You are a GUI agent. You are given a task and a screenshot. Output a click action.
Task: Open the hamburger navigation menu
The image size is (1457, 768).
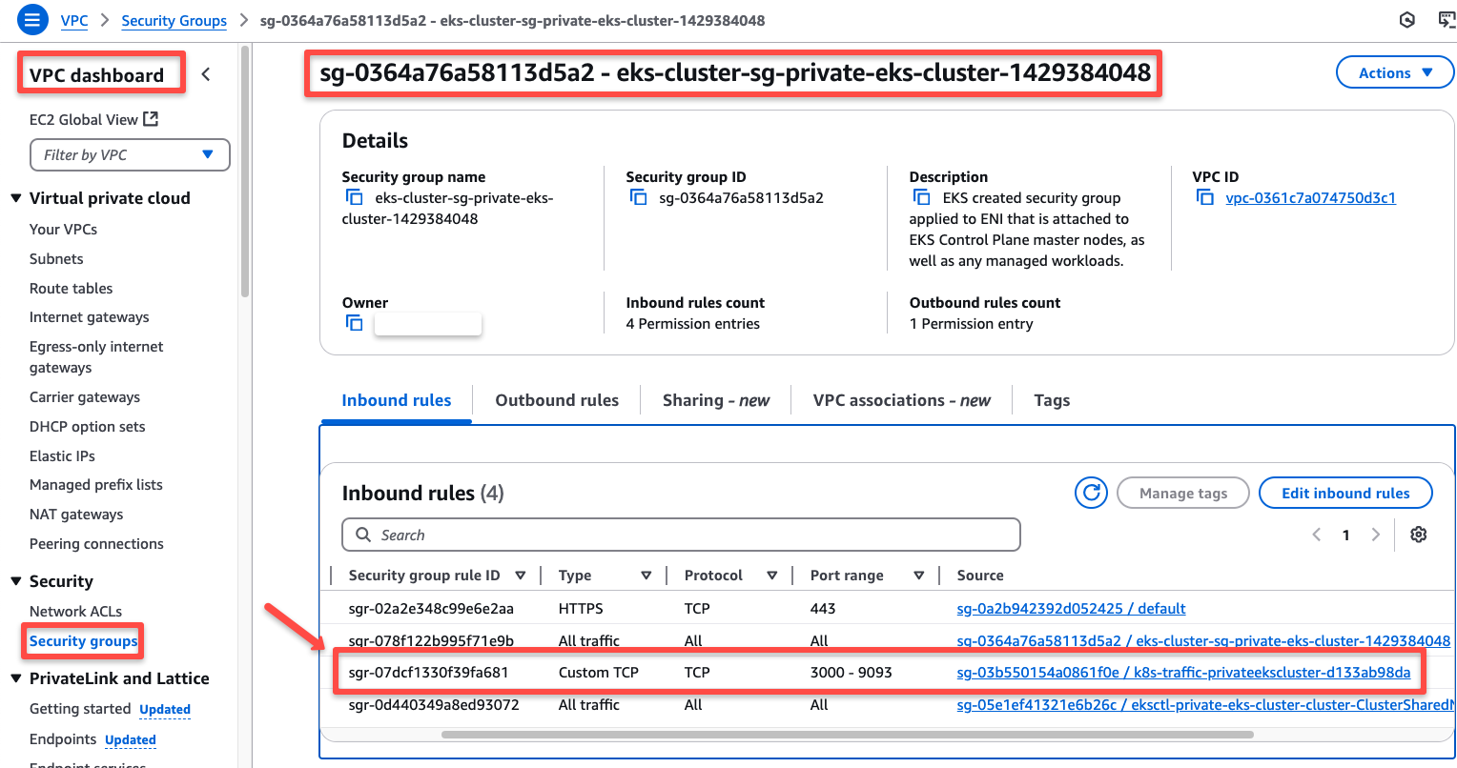[31, 19]
